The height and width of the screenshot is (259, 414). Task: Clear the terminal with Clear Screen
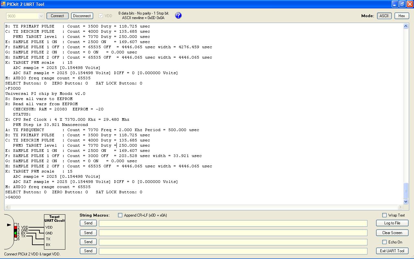tap(392, 233)
